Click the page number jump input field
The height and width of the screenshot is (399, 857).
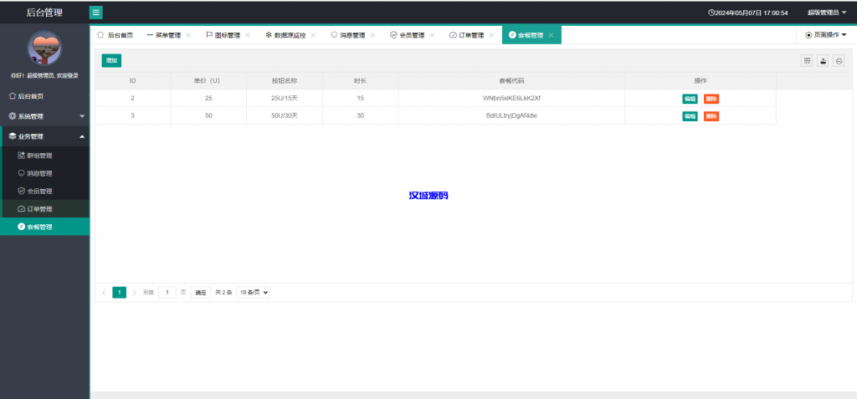[167, 293]
